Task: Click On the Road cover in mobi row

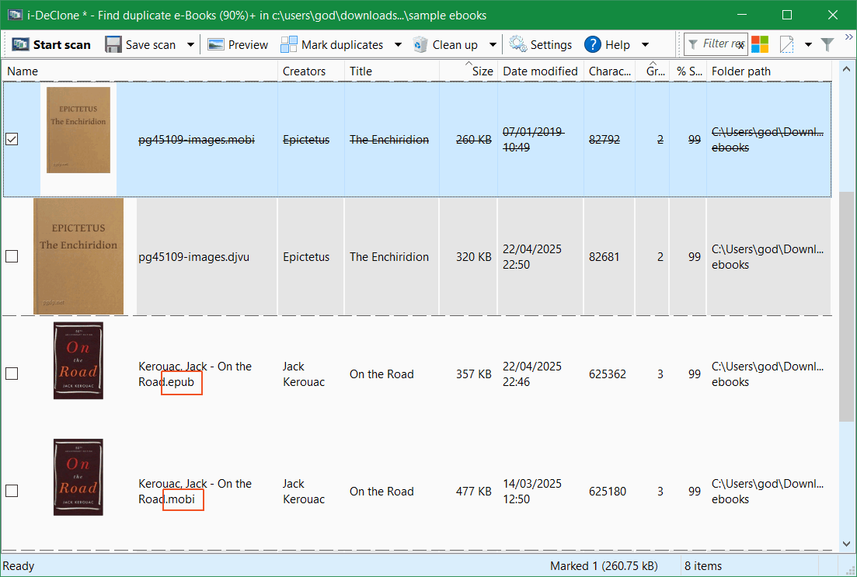Action: point(78,477)
